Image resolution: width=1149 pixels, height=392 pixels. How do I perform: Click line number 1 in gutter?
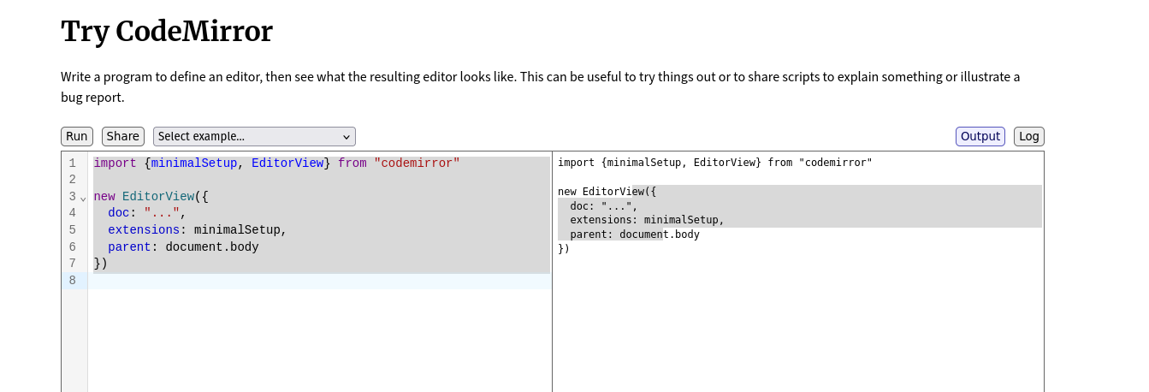[73, 163]
